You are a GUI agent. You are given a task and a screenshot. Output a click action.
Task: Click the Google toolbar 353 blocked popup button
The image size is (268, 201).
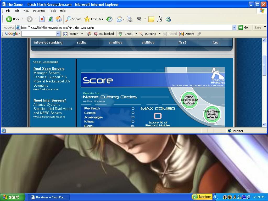click(104, 34)
